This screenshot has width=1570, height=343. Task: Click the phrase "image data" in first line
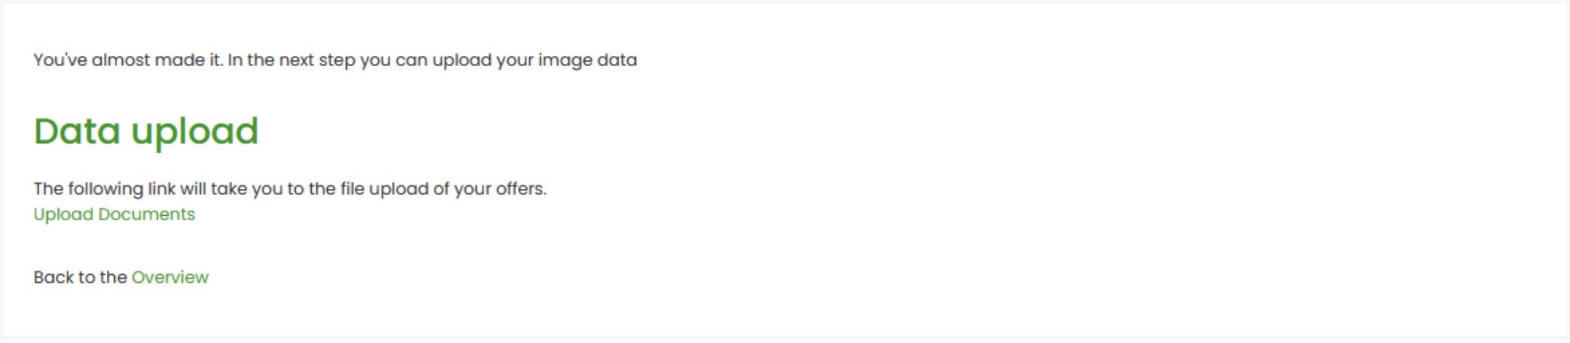tap(587, 60)
